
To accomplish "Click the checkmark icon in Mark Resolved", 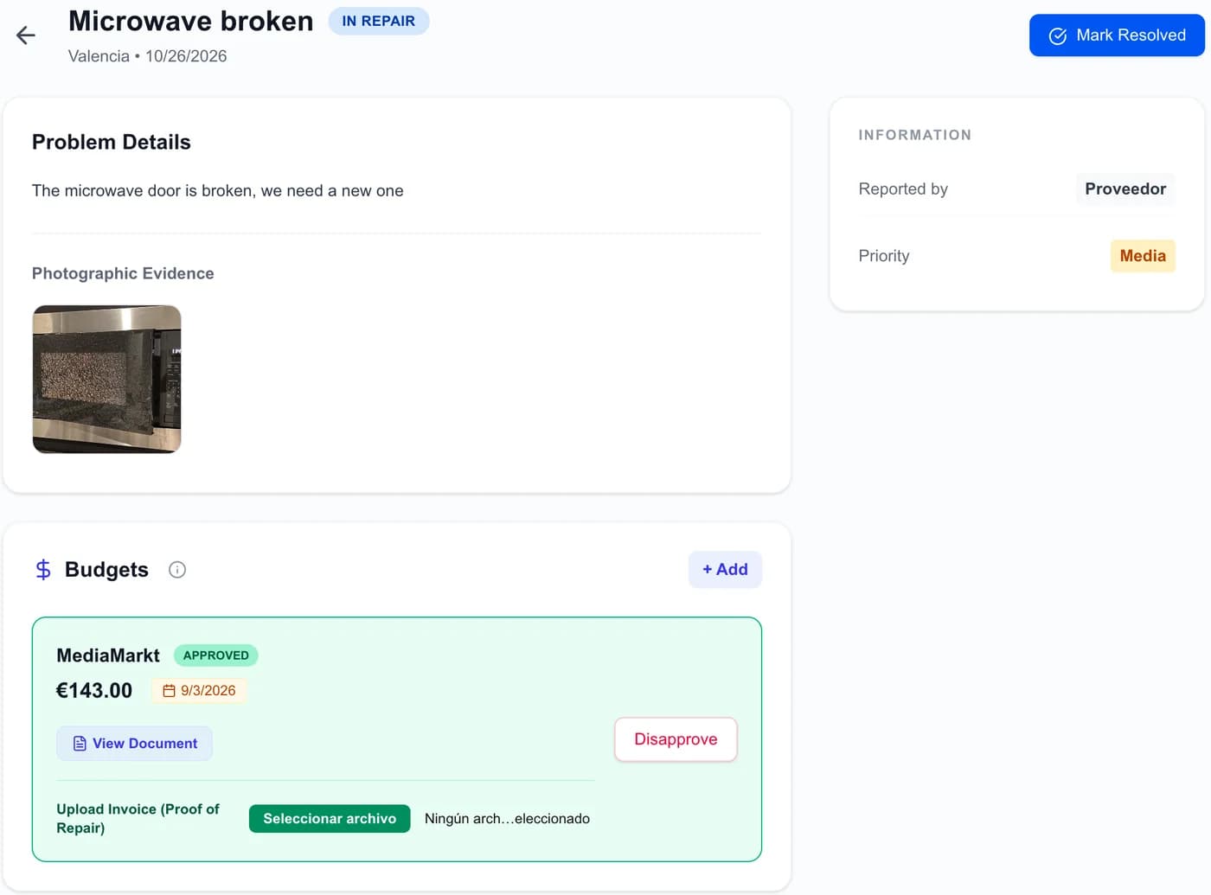I will coord(1058,36).
